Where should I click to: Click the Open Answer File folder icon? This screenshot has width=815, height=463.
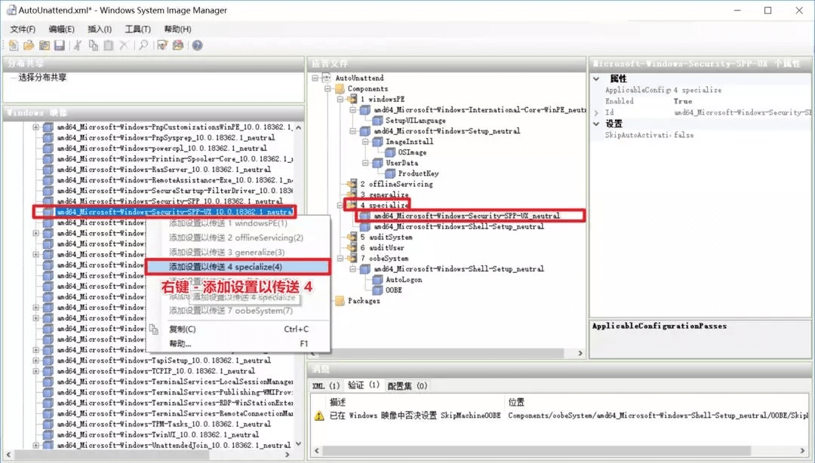coord(28,46)
